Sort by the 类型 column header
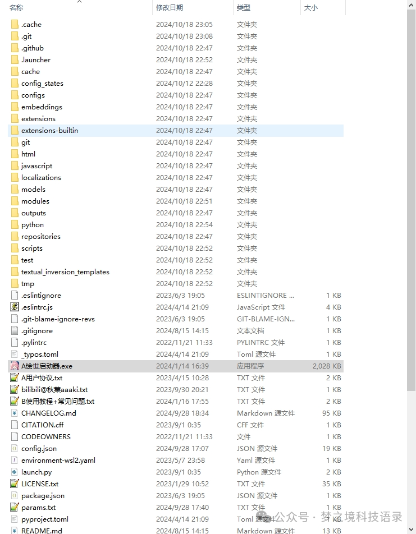The width and height of the screenshot is (416, 534). click(244, 7)
